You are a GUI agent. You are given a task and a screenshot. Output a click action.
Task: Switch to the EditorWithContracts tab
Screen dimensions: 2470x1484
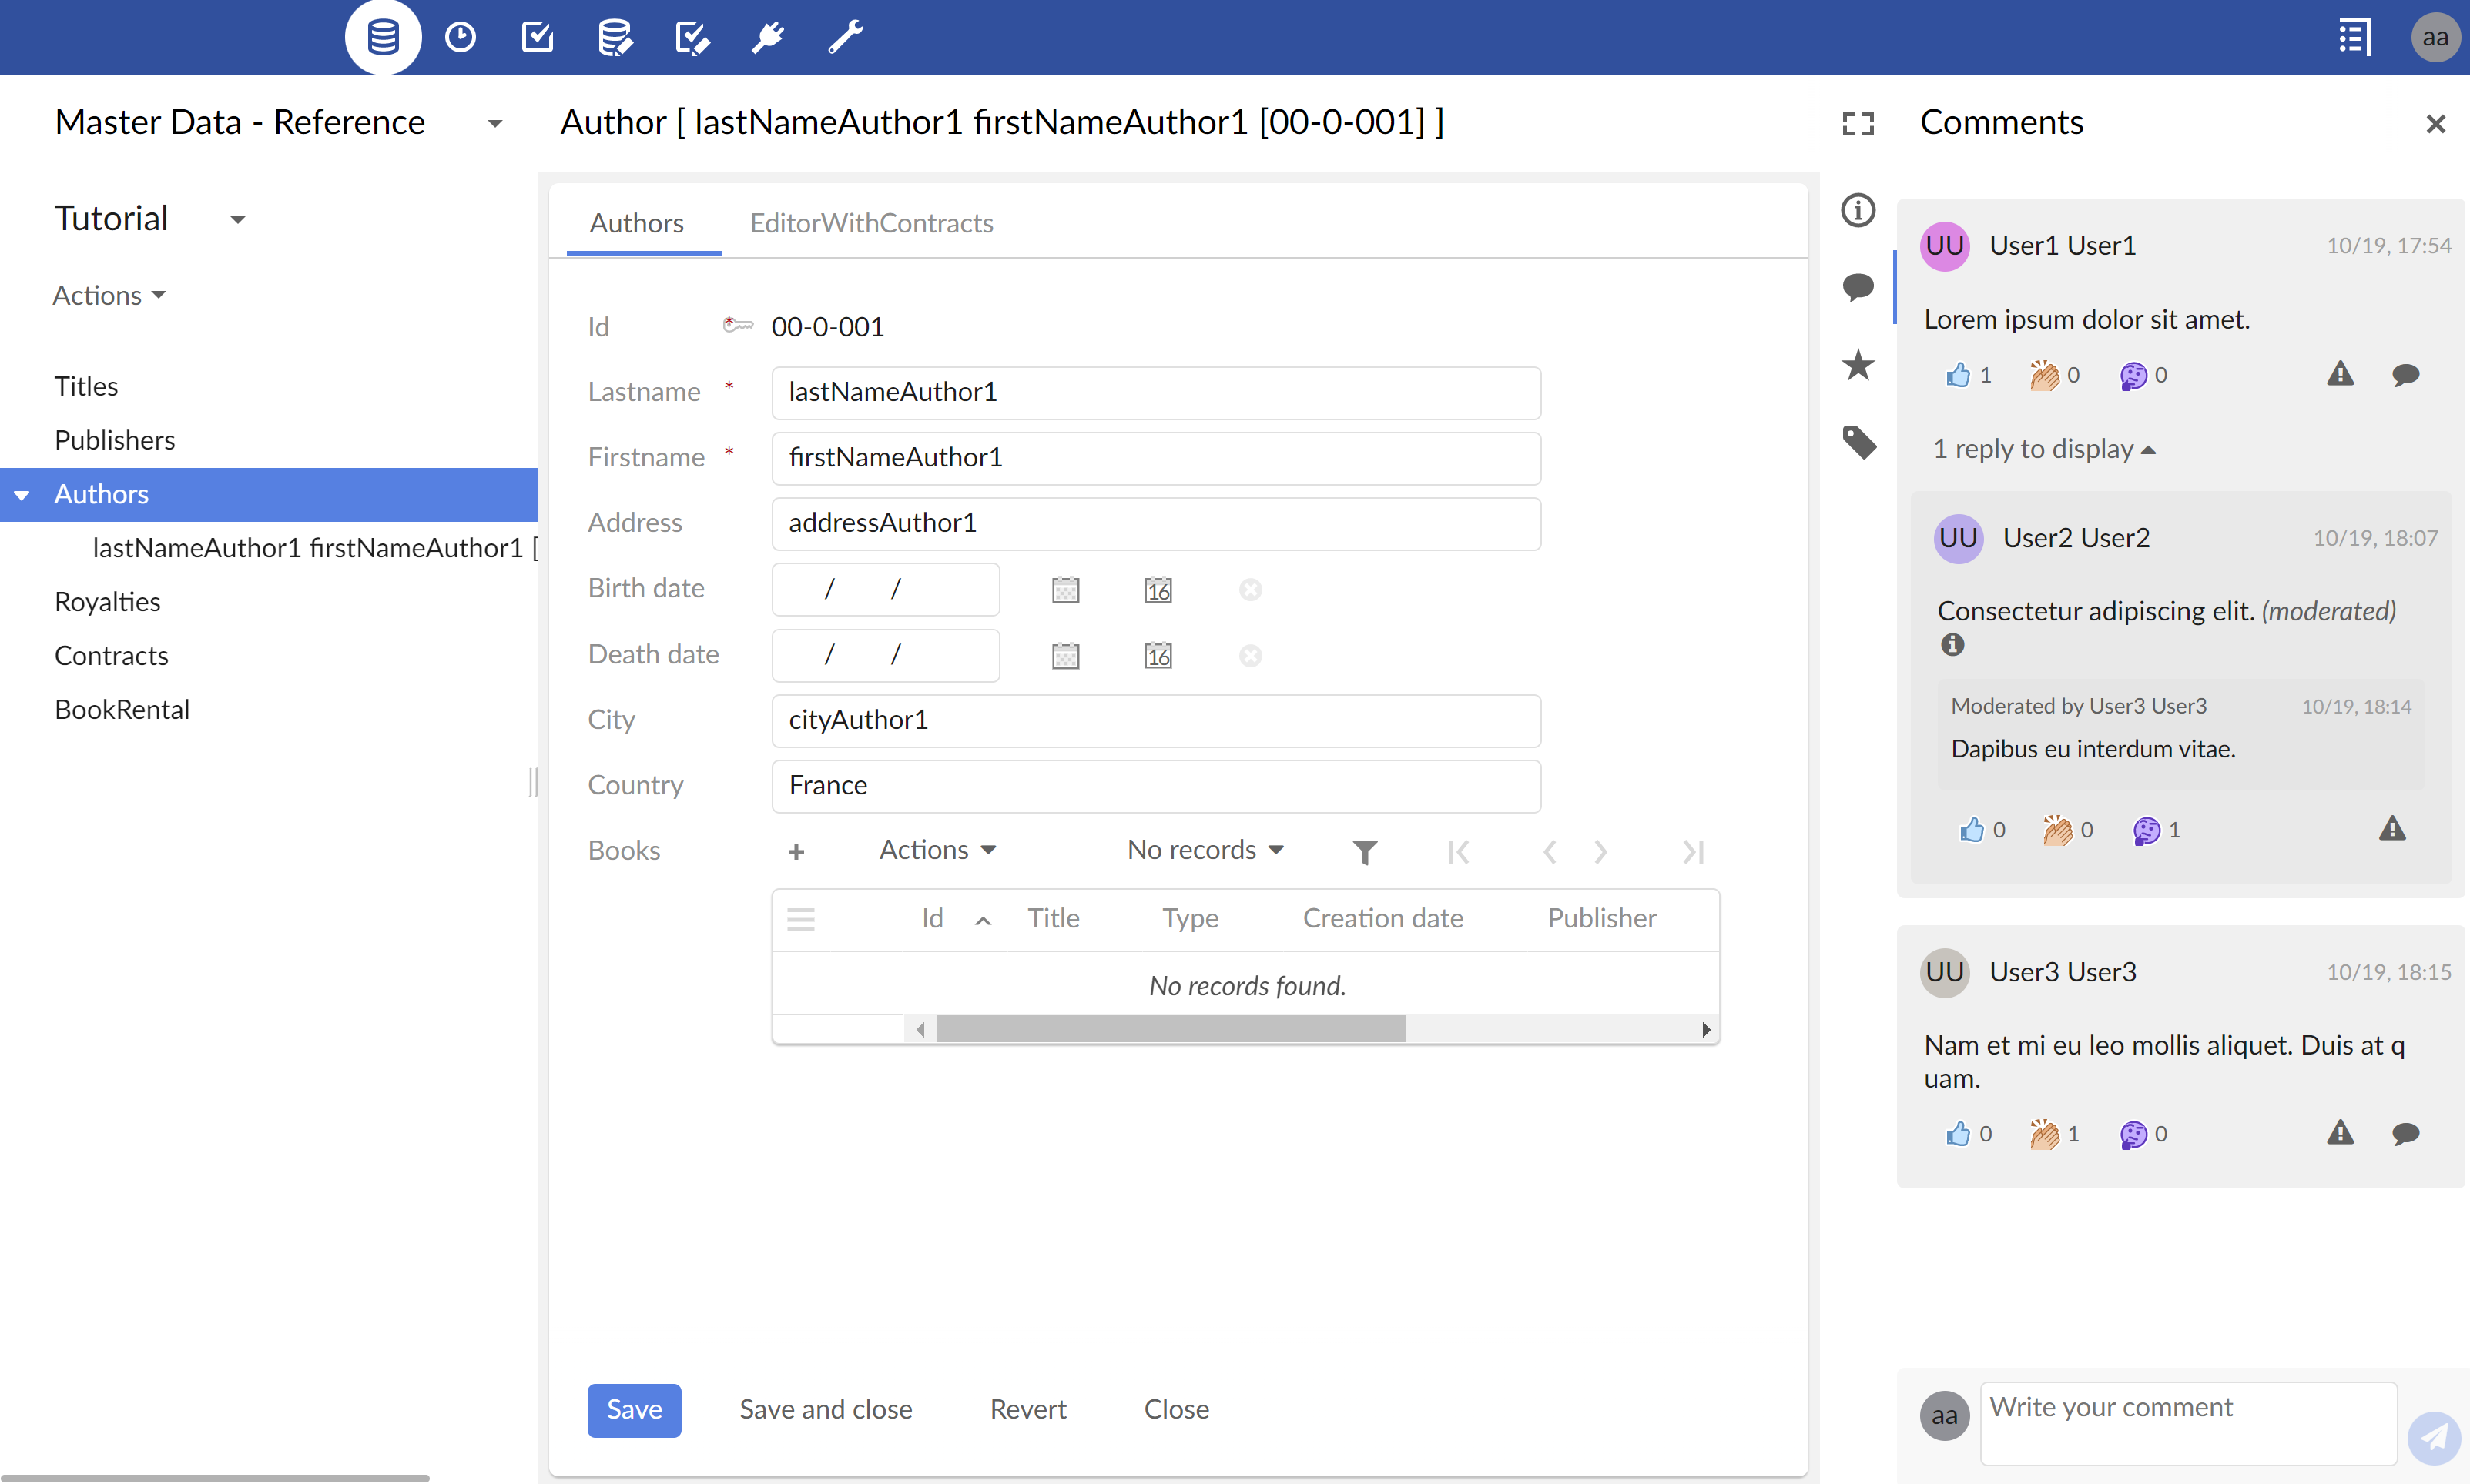click(x=870, y=222)
